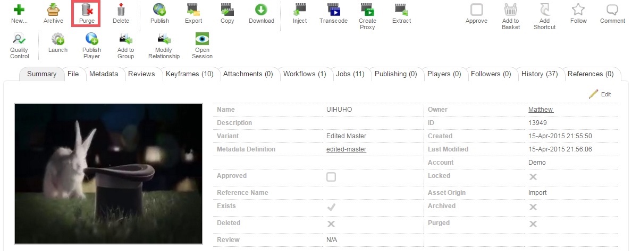
Task: Create a proxy via Create Proxy icon
Action: coord(367,11)
